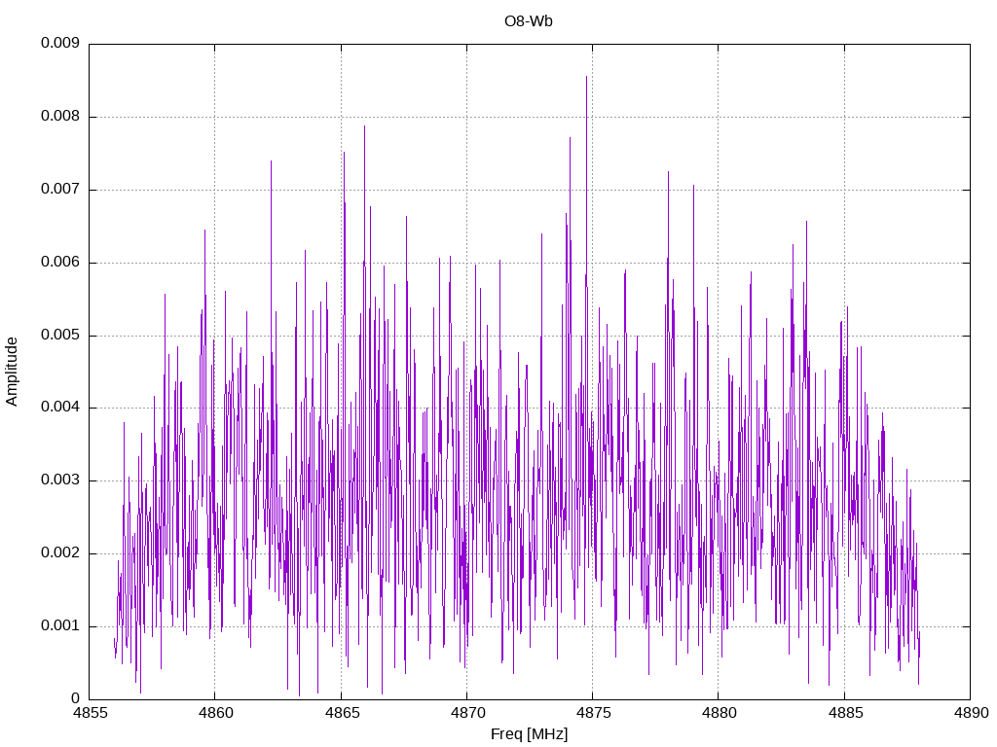
Task: Click the 0.007 y-axis tick label
Action: [60, 190]
